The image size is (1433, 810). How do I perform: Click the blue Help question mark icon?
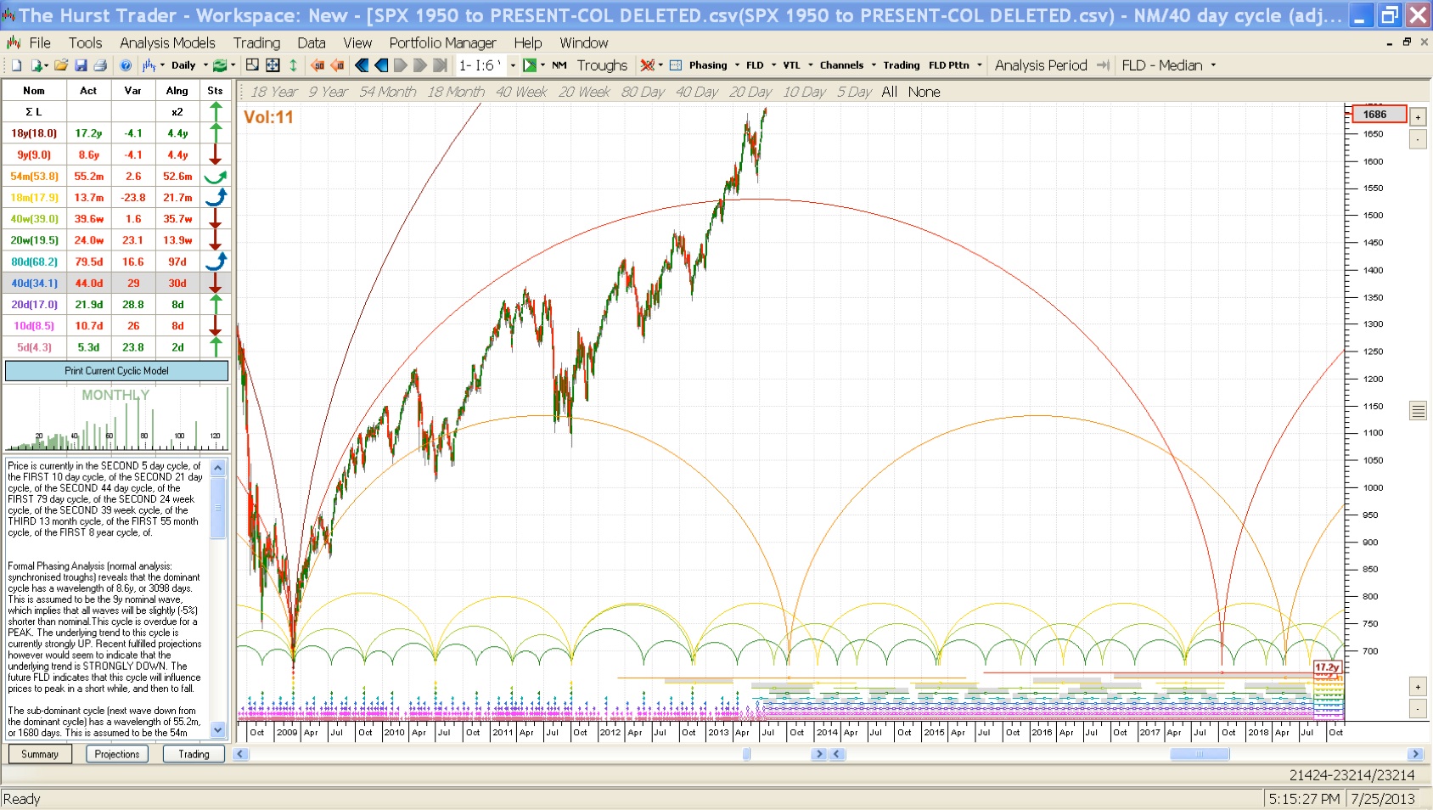pyautogui.click(x=126, y=65)
